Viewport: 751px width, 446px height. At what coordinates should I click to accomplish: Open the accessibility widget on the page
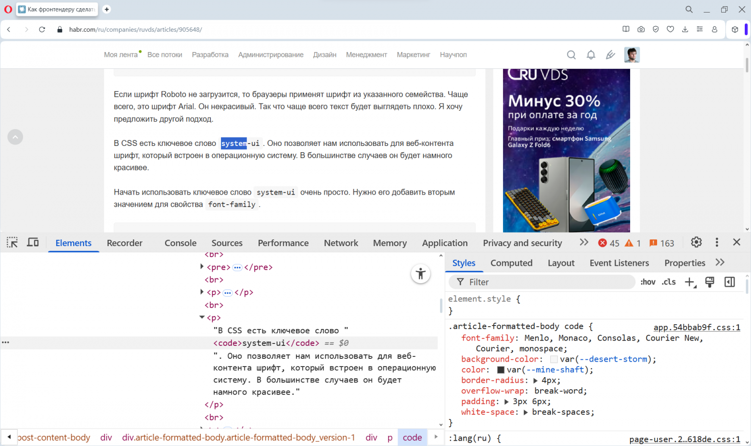420,274
